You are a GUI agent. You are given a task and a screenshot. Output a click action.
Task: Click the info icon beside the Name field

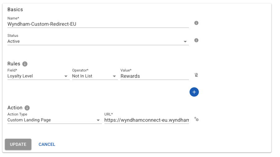click(x=196, y=23)
